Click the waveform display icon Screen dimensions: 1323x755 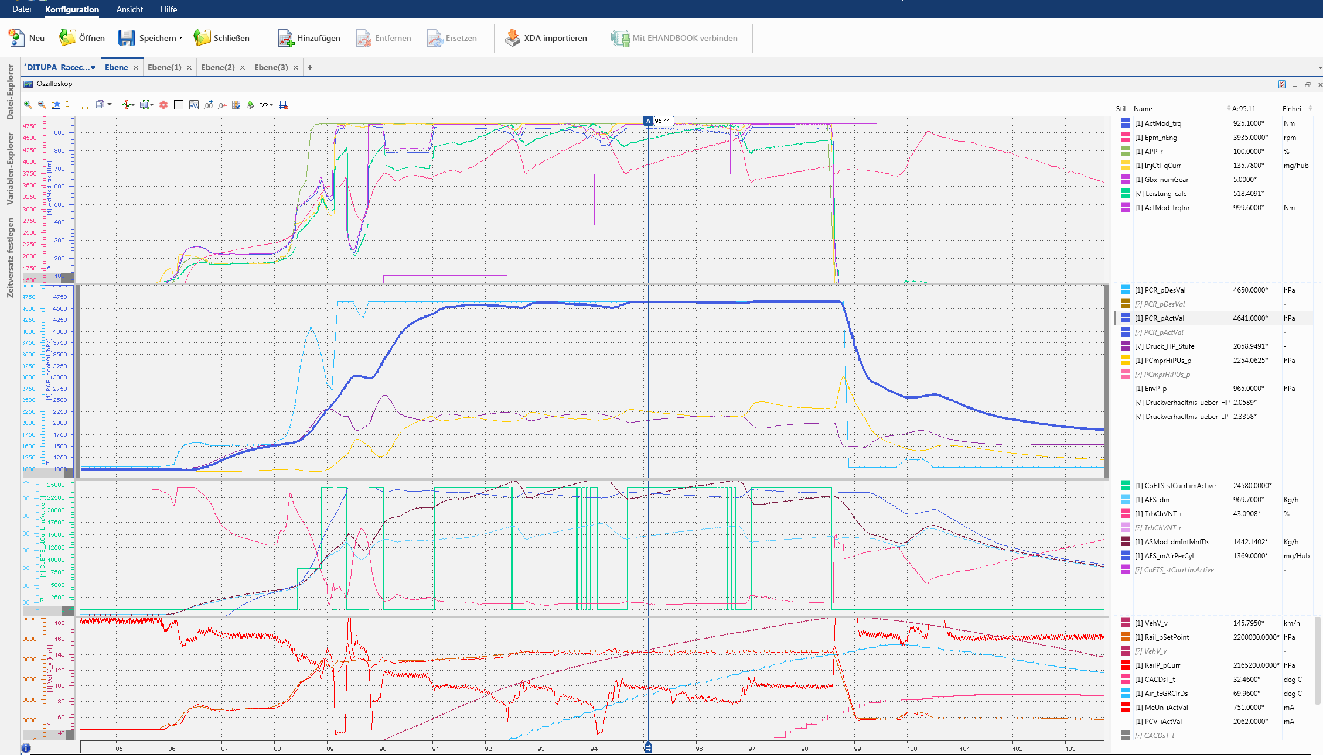(194, 105)
